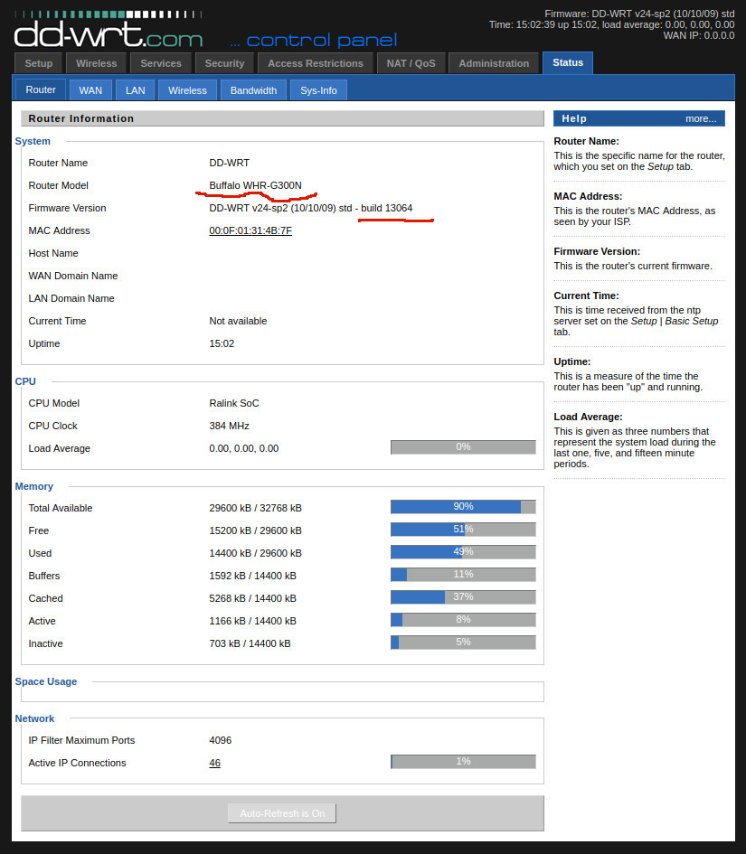This screenshot has width=746, height=854.
Task: View the Sys-Info sub-tab
Action: click(x=319, y=90)
